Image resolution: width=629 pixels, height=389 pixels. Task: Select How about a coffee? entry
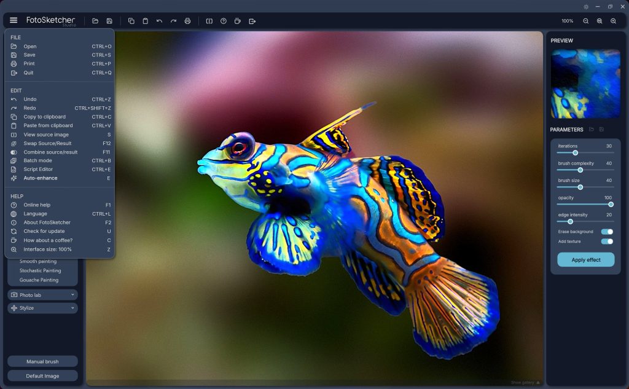[60, 240]
